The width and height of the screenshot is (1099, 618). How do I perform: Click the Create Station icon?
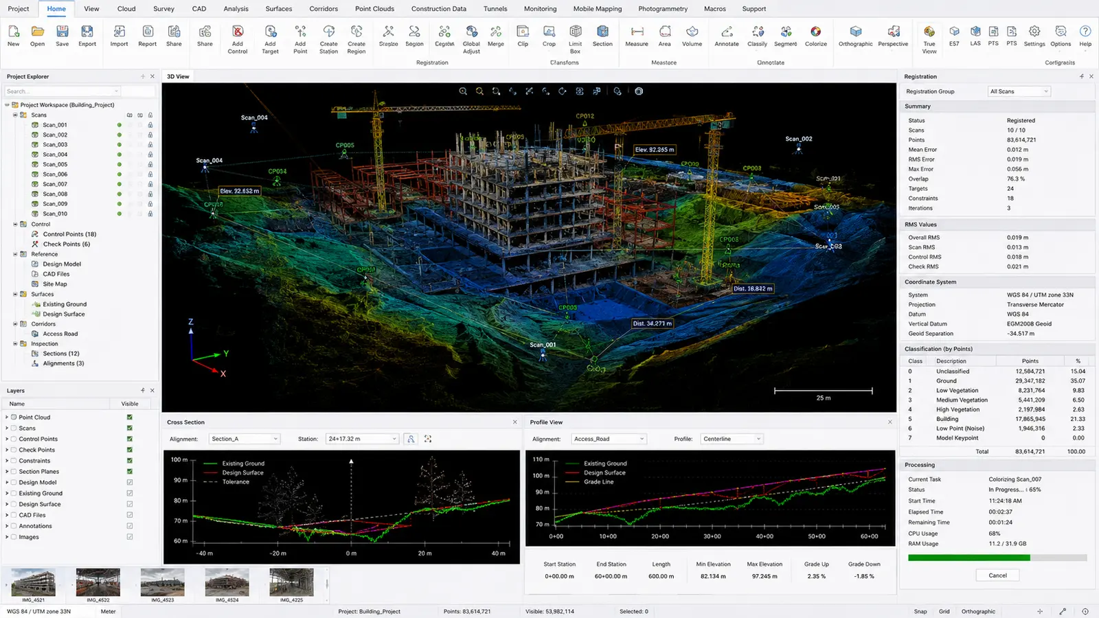(x=328, y=32)
